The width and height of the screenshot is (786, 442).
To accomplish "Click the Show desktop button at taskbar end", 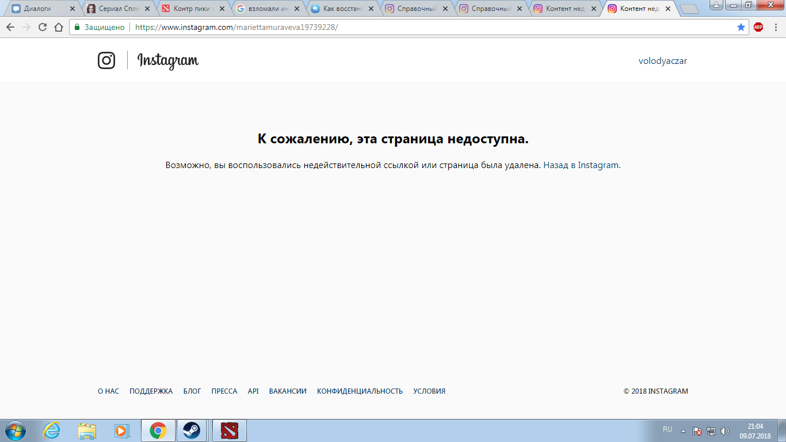I will click(x=782, y=430).
